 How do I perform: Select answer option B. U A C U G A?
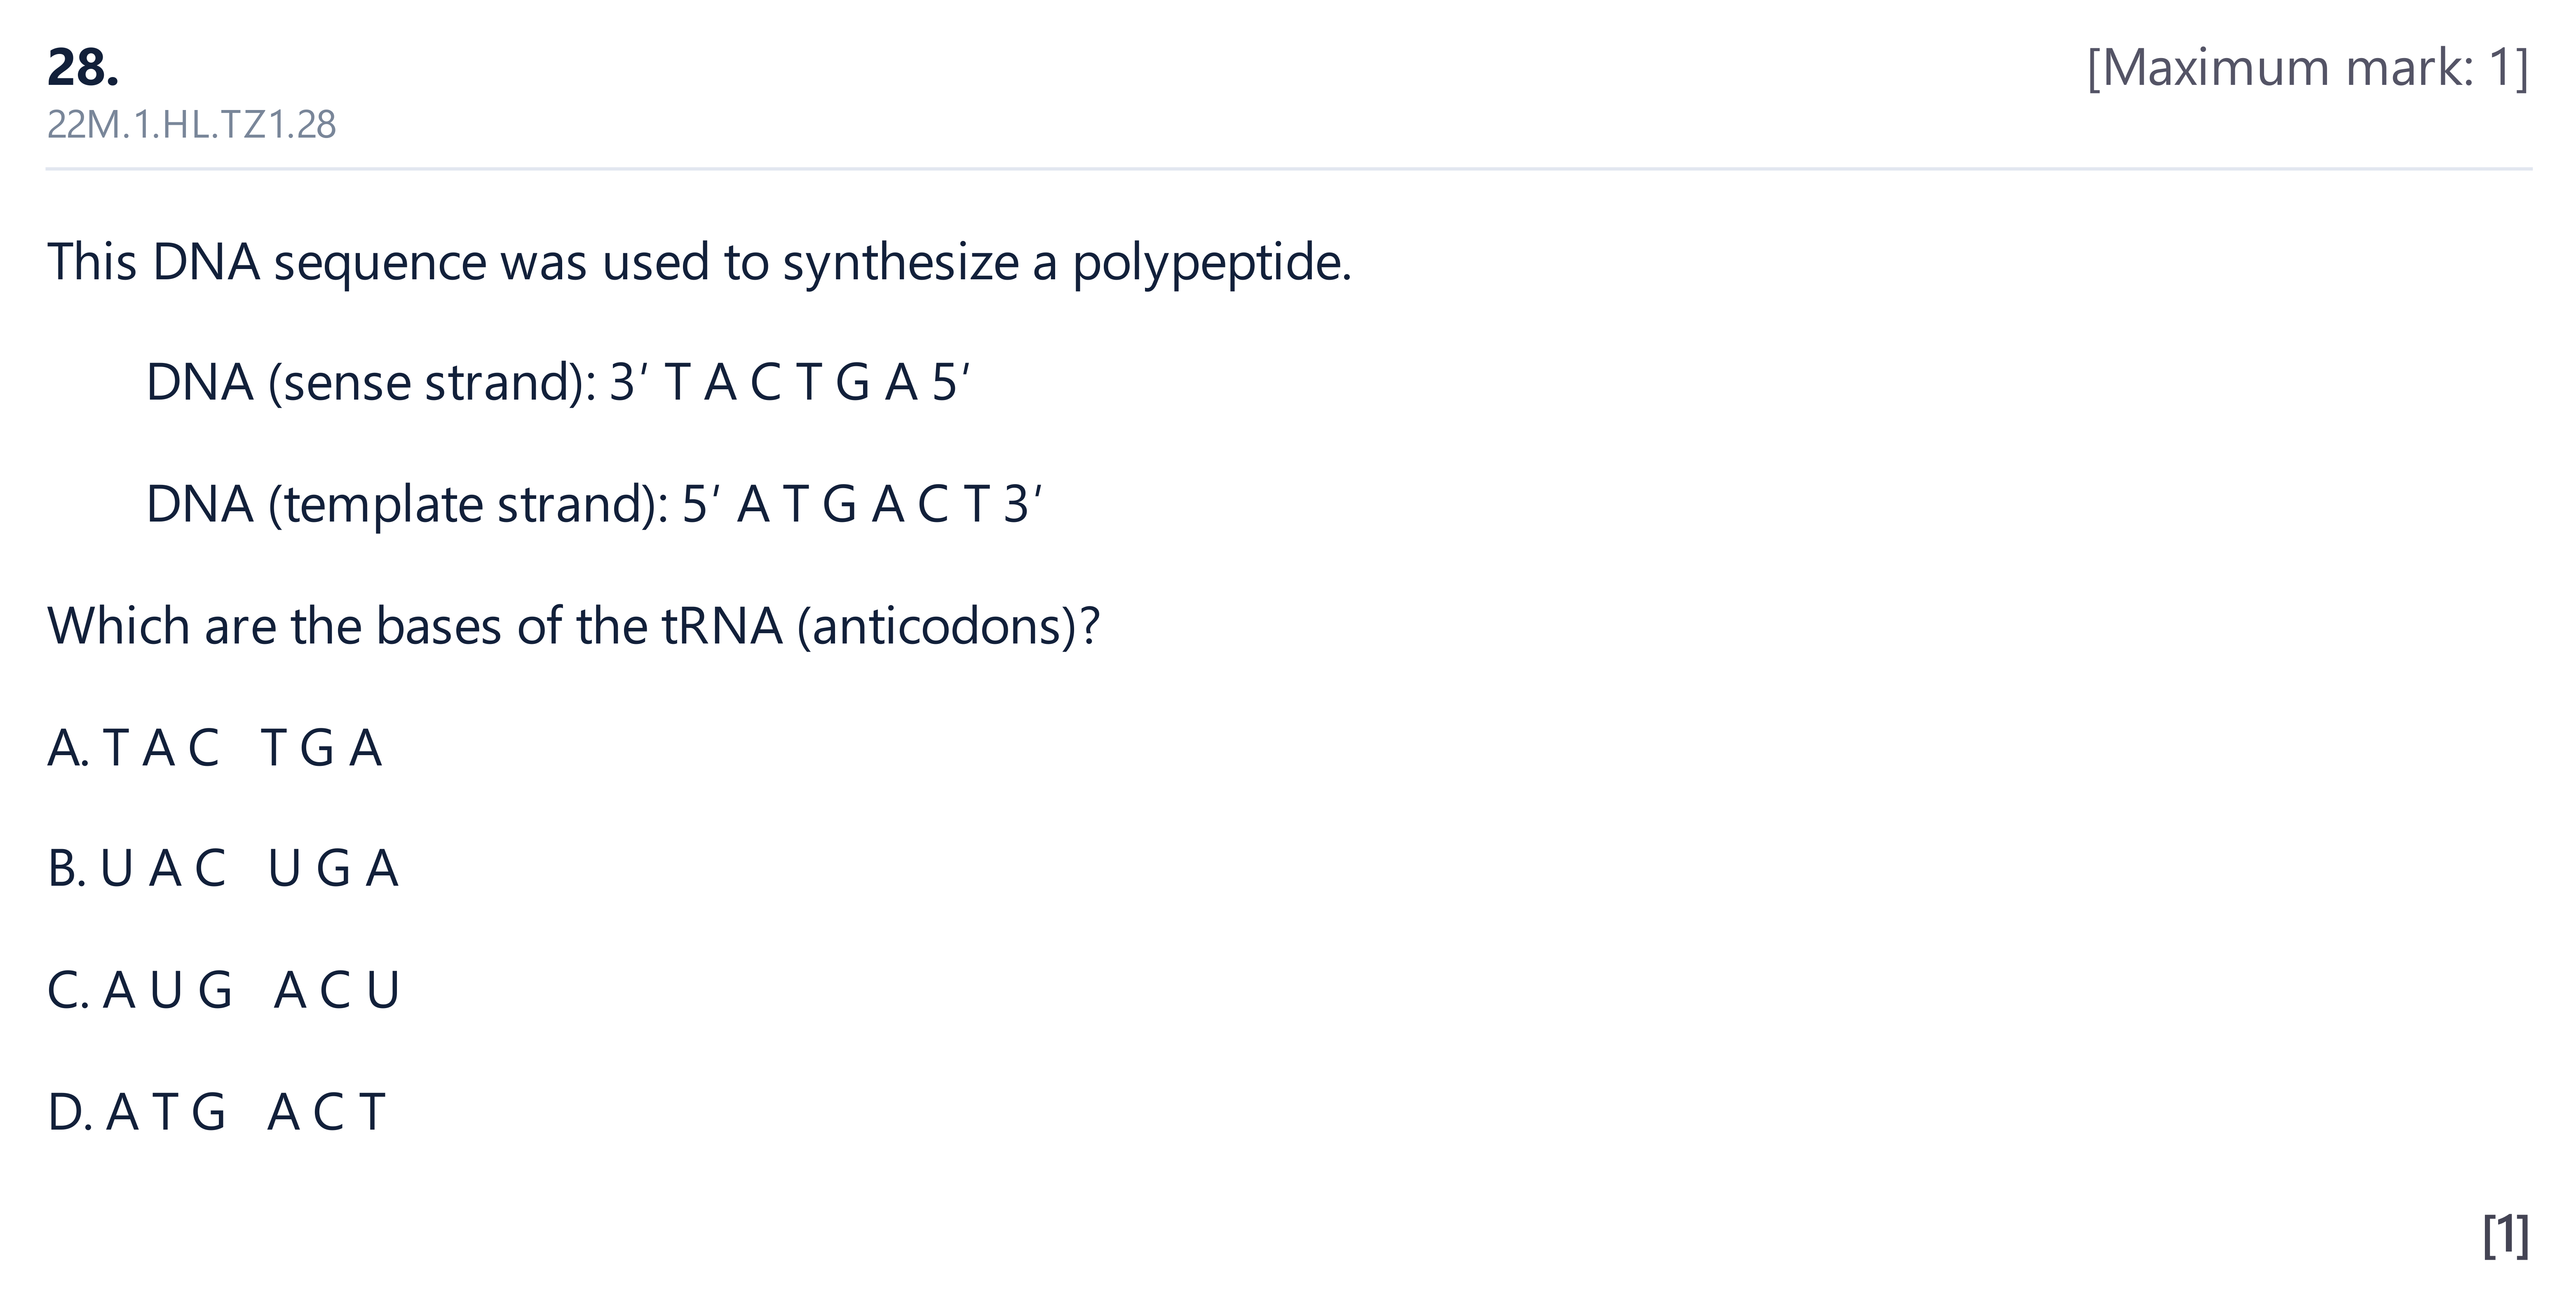coord(223,868)
